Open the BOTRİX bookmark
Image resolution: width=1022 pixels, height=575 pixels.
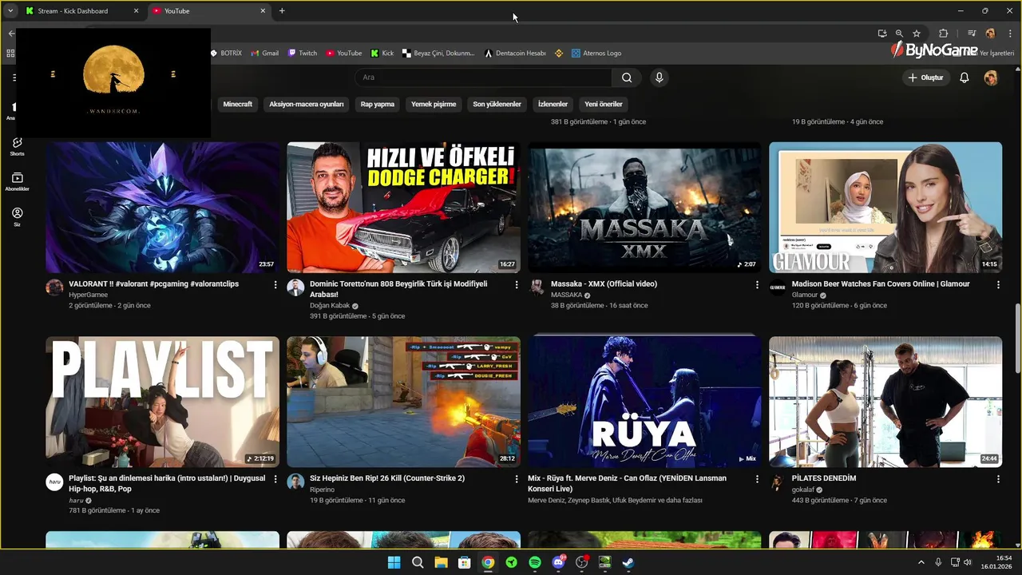pyautogui.click(x=226, y=54)
